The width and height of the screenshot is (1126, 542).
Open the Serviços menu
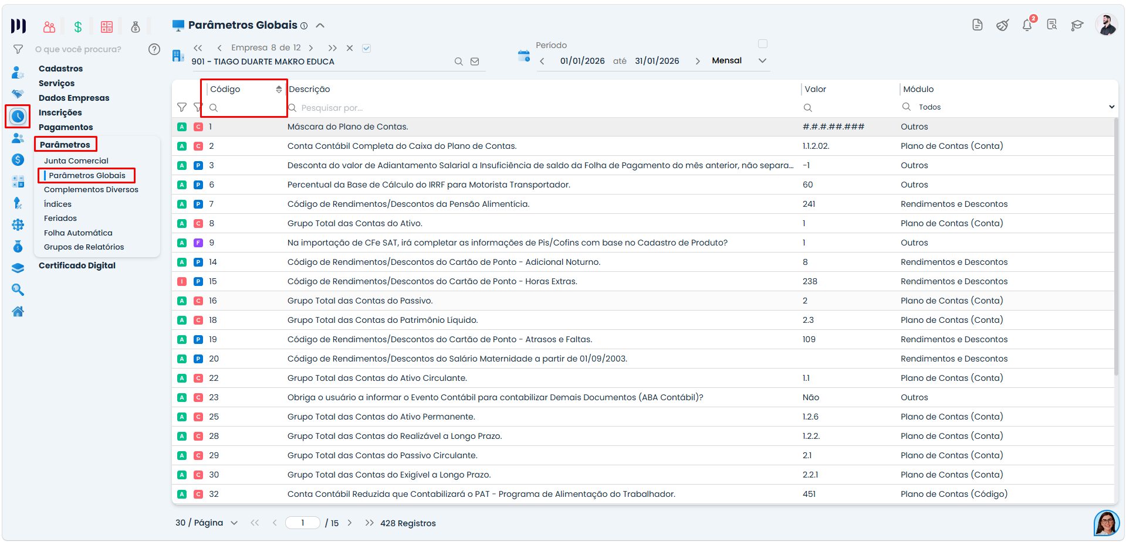(56, 83)
